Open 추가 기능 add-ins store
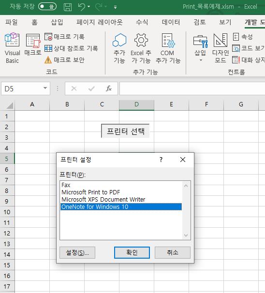 tap(119, 48)
